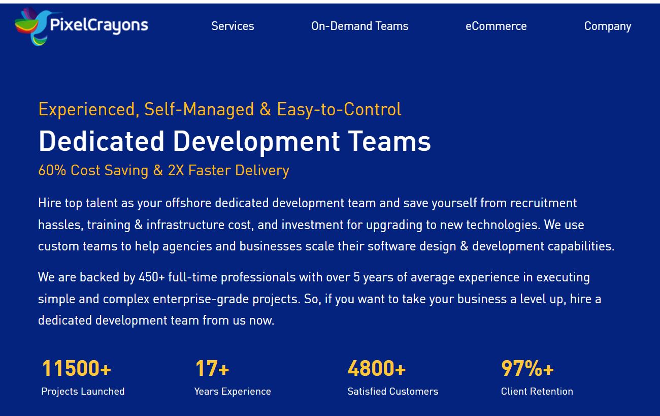Screen dimensions: 660x416
Task: Open the On-Demand Teams navigation menu
Action: 359,26
